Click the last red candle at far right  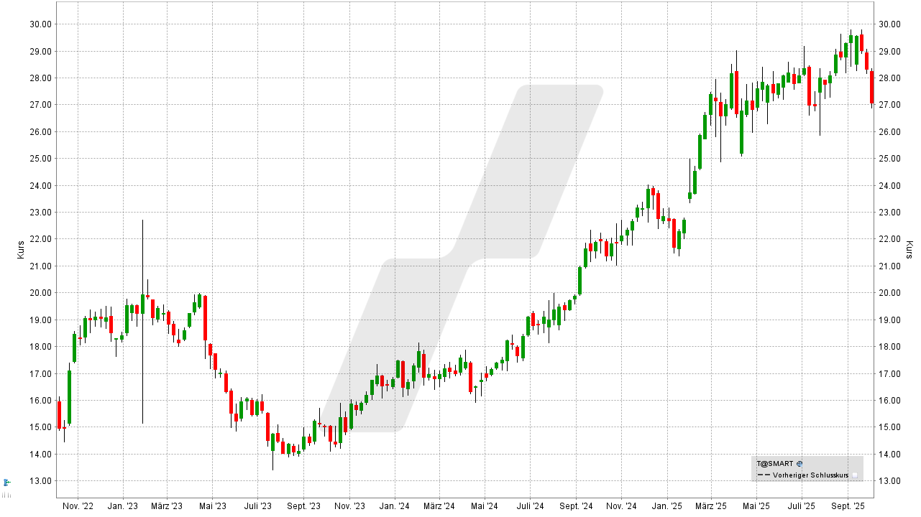[x=872, y=87]
